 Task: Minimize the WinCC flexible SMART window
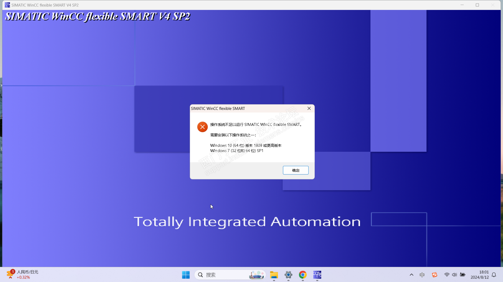point(462,5)
